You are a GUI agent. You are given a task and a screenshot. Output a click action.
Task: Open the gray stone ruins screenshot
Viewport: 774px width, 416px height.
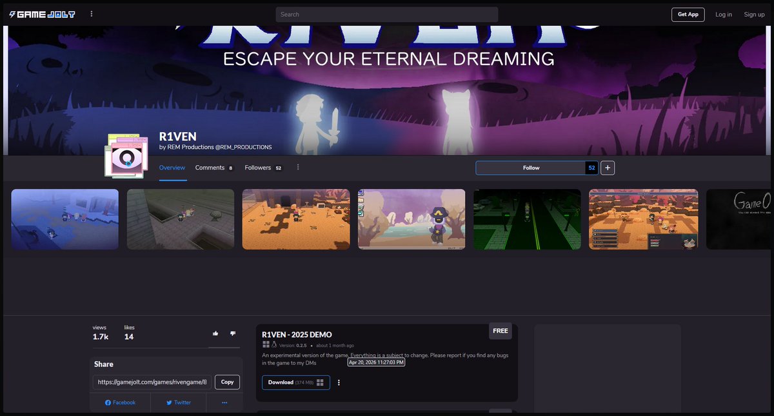pyautogui.click(x=181, y=219)
